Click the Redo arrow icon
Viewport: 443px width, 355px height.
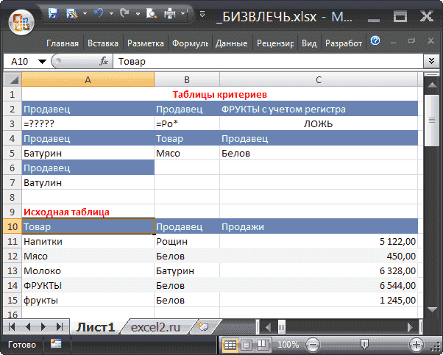click(123, 14)
